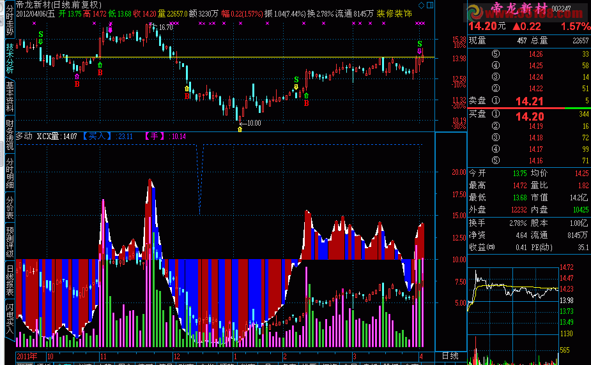
Task: Click buy level ② price 14.19
Action: pos(535,126)
